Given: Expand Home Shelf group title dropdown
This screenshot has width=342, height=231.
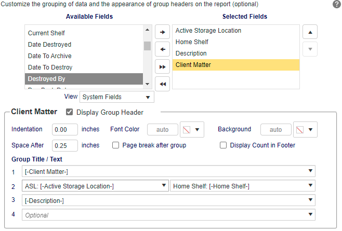Looking at the screenshot, I should coord(310,186).
